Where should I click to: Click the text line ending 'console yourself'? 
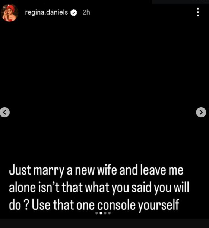94,205
